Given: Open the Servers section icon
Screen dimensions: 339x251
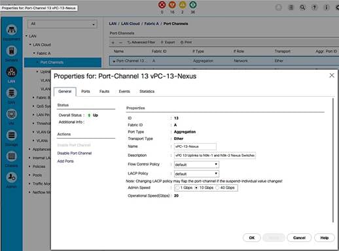Looking at the screenshot, I should 12,51.
